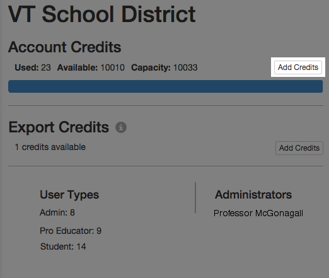
Task: Click the Used: 23 label
Action: tap(33, 67)
